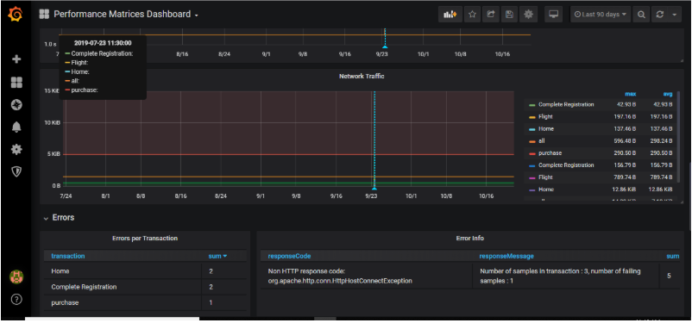This screenshot has height=323, width=692.
Task: Sort legend by max column
Action: click(630, 94)
